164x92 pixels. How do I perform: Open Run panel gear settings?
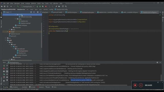click(x=157, y=62)
